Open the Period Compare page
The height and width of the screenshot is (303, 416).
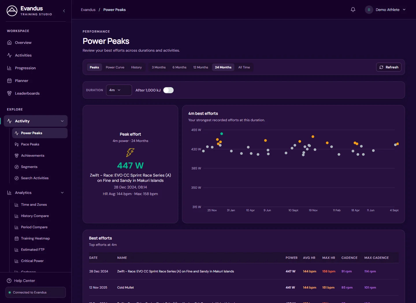34,227
